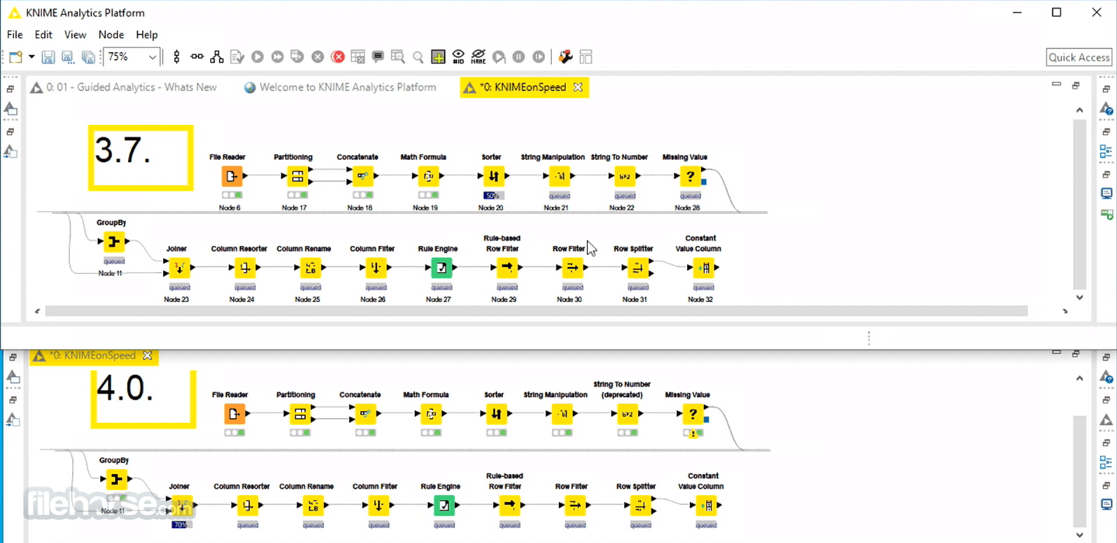Open the configure node dialog icon
Image resolution: width=1117 pixels, height=543 pixels.
pyautogui.click(x=237, y=57)
